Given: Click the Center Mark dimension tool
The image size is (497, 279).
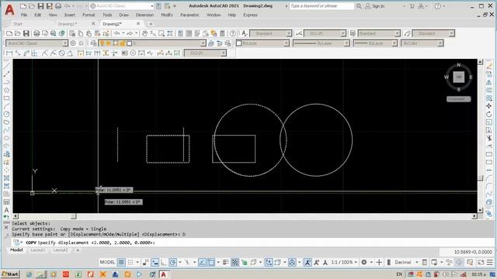Looking at the screenshot, I should click(133, 53).
